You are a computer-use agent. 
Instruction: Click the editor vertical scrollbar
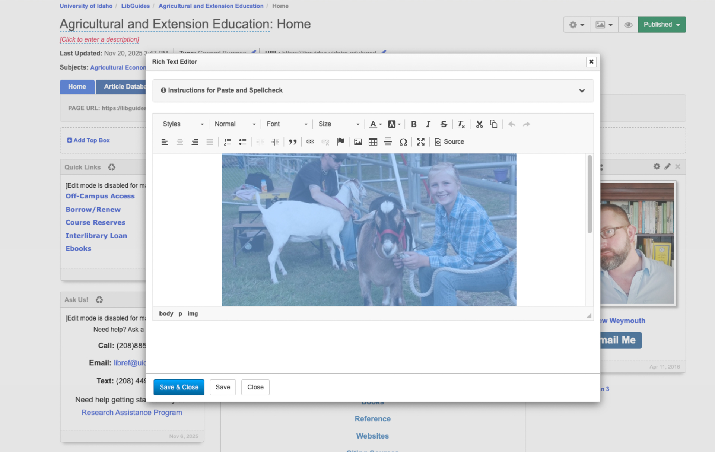(x=590, y=194)
